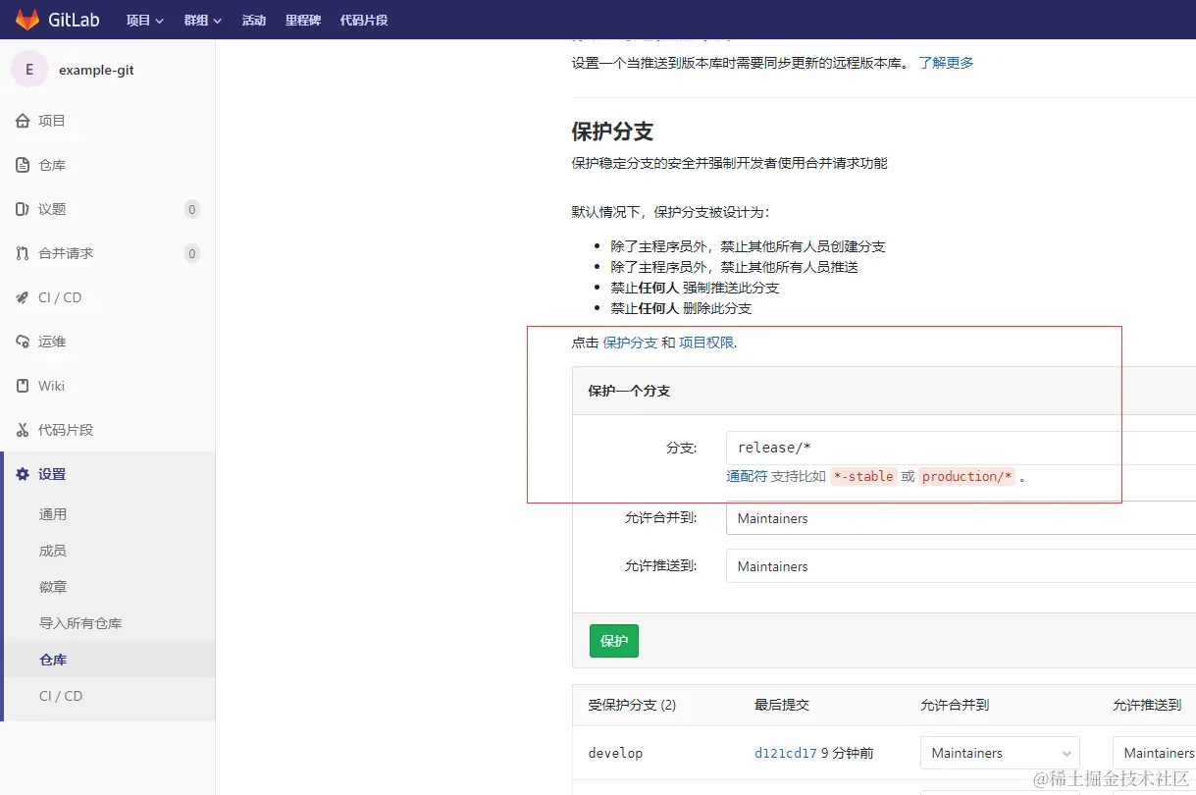Click the GitLab fox logo
Image resolution: width=1196 pixels, height=795 pixels.
27,19
